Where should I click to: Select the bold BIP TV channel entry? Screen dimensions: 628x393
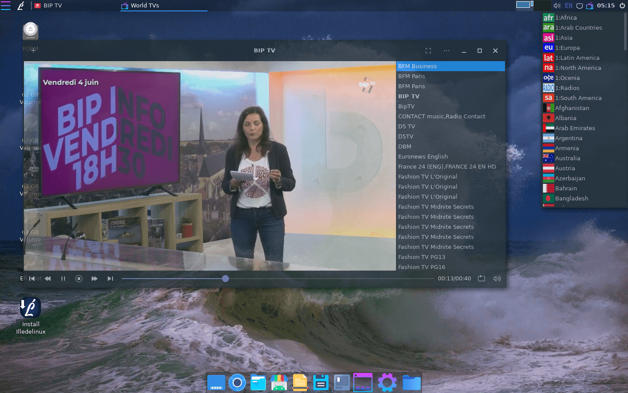point(451,97)
